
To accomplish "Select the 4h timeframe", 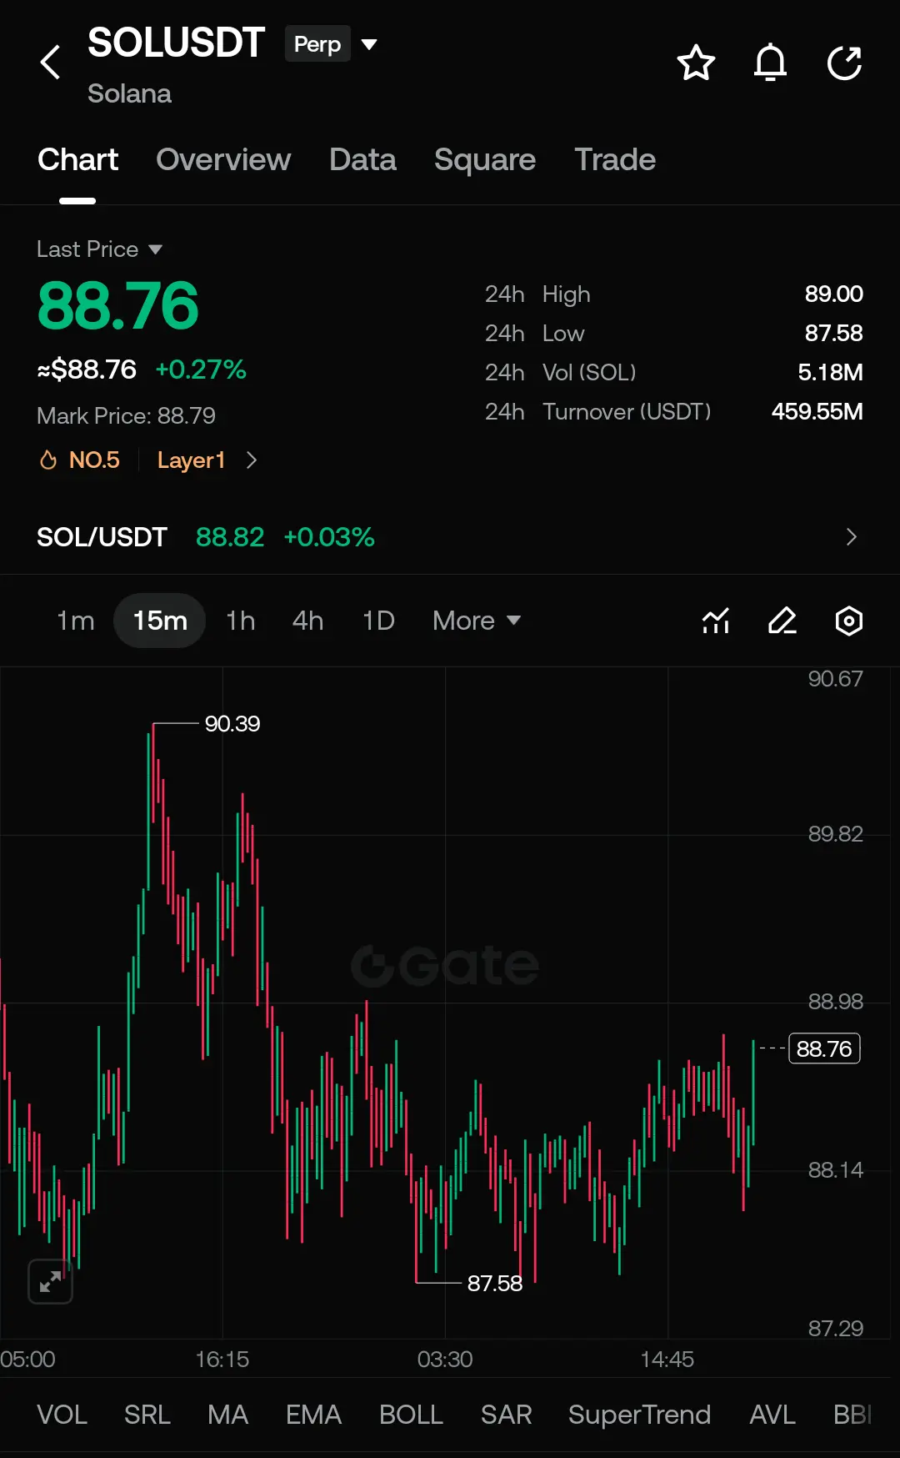I will pos(307,621).
